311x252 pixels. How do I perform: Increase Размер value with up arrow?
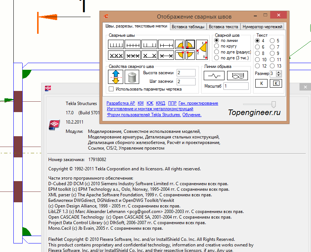pyautogui.click(x=279, y=72)
